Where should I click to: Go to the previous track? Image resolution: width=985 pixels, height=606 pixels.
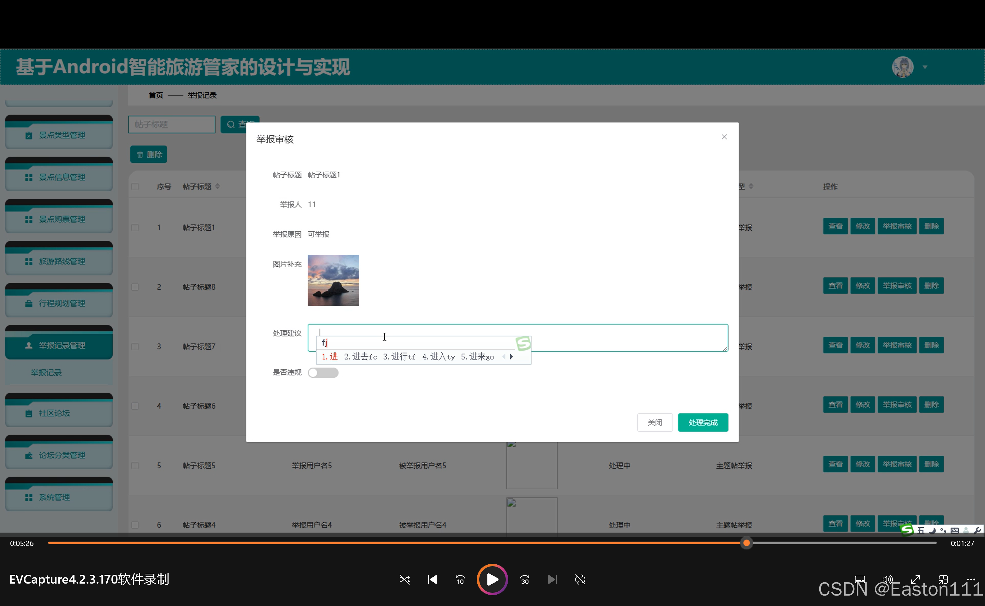[x=432, y=579]
